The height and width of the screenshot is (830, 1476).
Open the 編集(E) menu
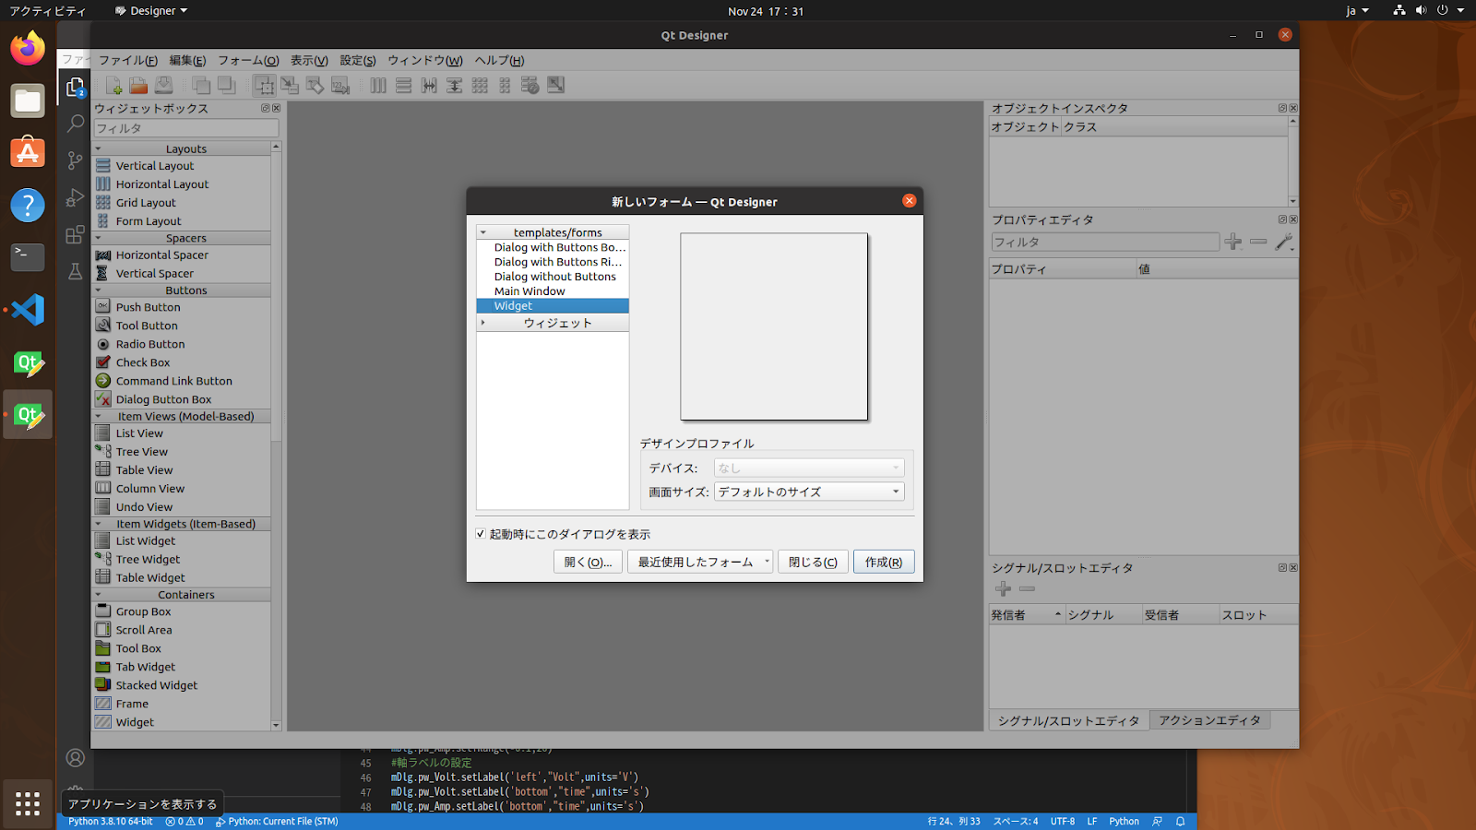coord(187,60)
